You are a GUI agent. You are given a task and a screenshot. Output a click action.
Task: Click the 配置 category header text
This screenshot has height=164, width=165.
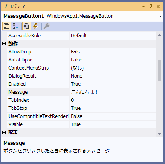click(x=13, y=133)
